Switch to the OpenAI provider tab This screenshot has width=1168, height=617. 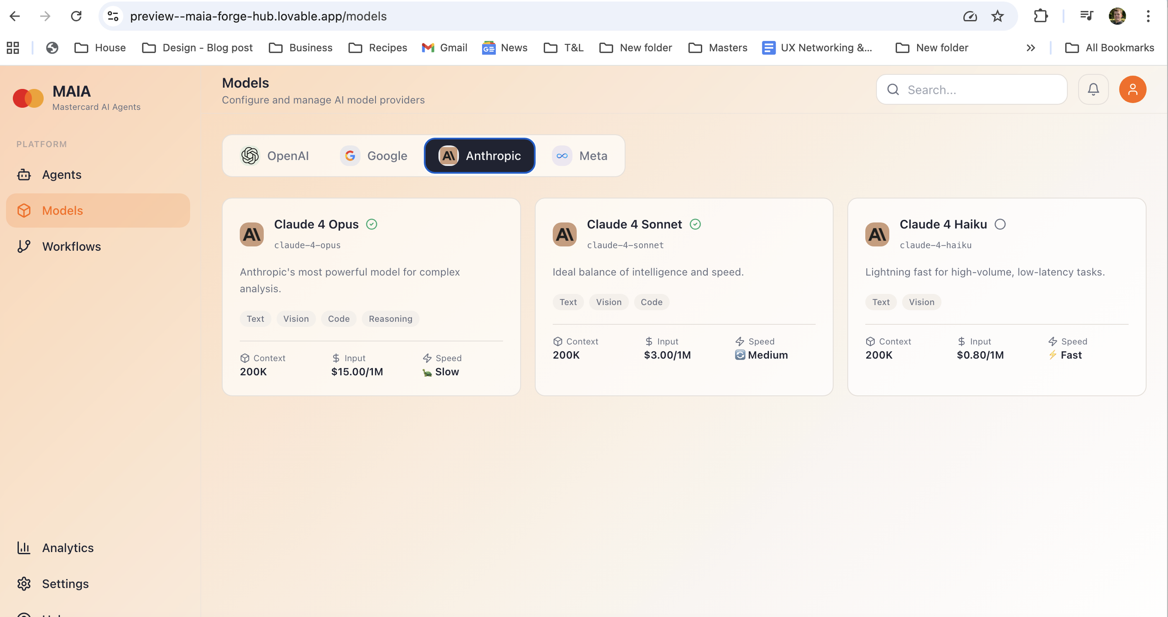point(275,156)
